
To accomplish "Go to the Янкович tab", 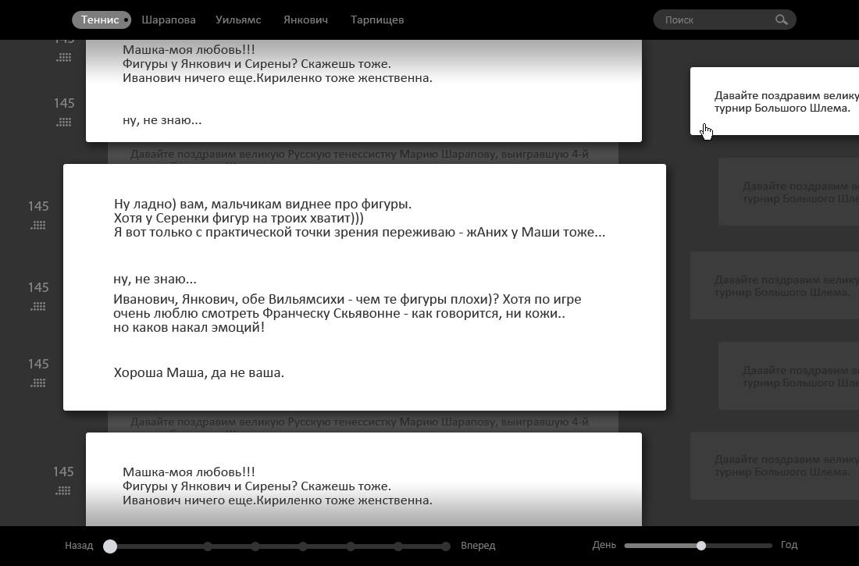I will pyautogui.click(x=305, y=20).
